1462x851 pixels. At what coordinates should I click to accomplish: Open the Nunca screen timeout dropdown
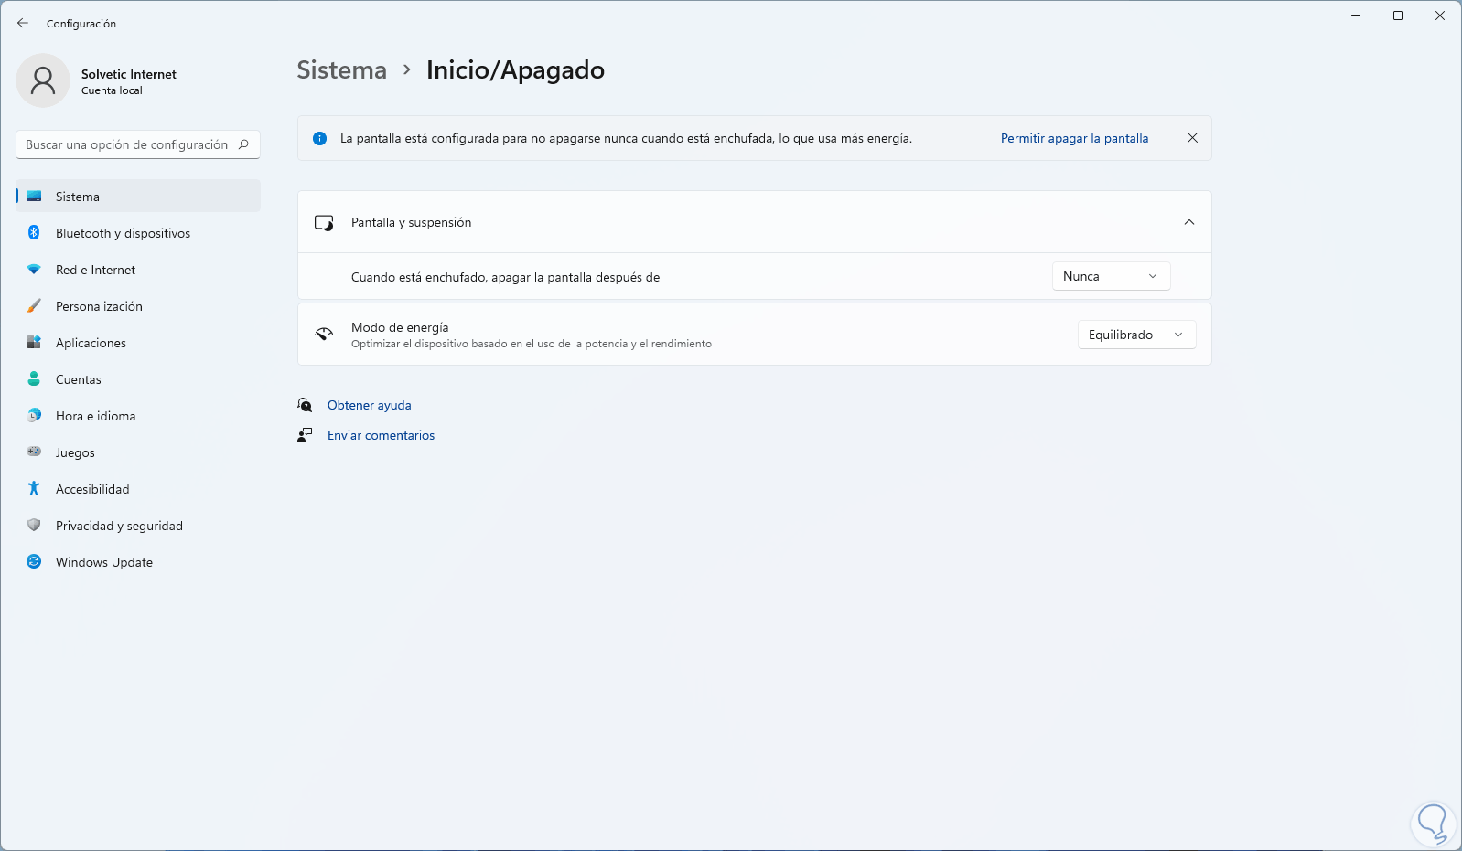point(1111,276)
